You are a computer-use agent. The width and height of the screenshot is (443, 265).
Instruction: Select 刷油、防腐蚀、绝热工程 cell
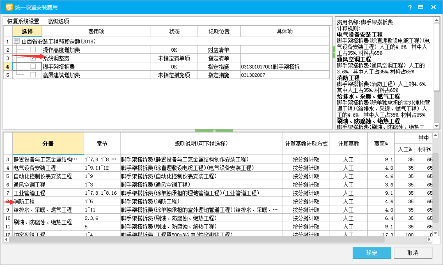(49, 222)
